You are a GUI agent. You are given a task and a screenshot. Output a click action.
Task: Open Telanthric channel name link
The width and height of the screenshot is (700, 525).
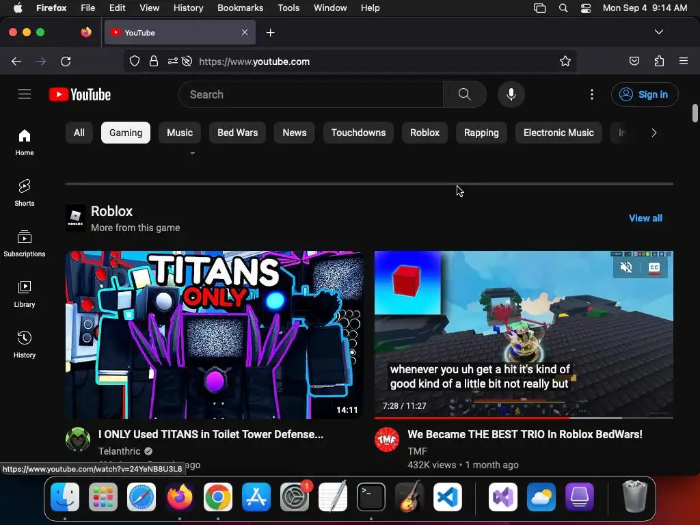(x=119, y=451)
